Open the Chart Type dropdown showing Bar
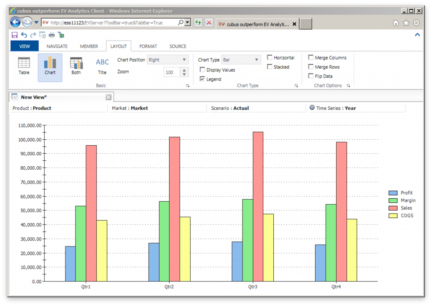The image size is (432, 306). tap(256, 60)
